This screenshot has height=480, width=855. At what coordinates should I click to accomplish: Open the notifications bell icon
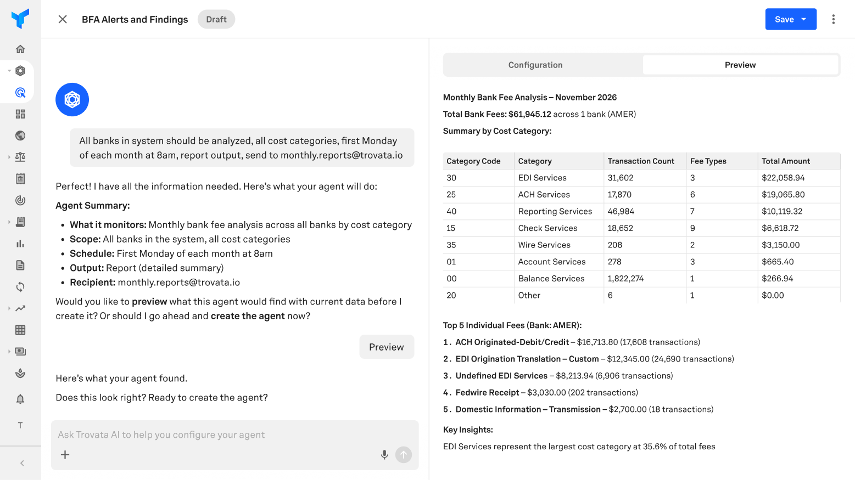pos(20,399)
